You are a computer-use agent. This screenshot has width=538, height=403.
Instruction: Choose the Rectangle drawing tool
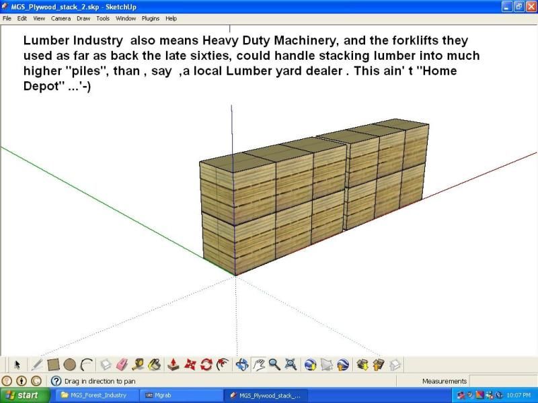(x=54, y=365)
